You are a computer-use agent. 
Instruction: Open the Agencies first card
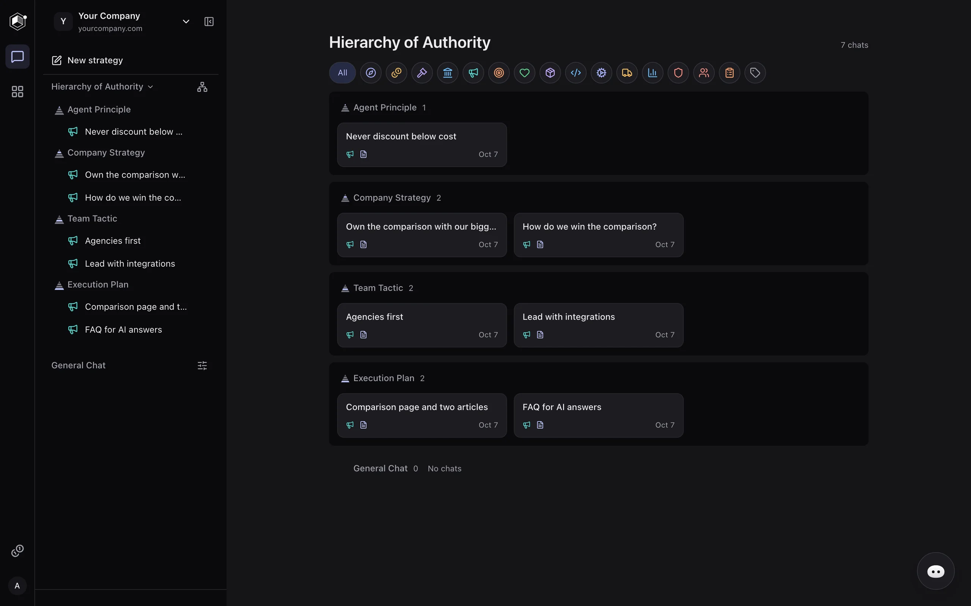[422, 325]
